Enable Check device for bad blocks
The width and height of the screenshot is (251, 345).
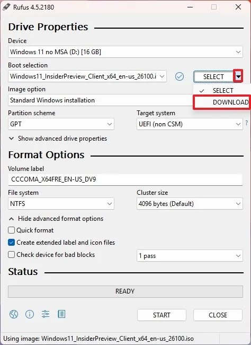coord(12,255)
